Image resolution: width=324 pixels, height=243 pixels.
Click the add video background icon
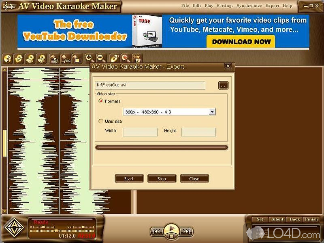(77, 59)
